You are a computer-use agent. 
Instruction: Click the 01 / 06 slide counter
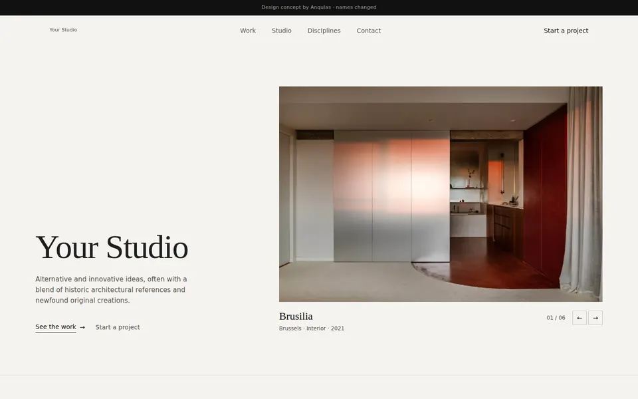pos(556,318)
